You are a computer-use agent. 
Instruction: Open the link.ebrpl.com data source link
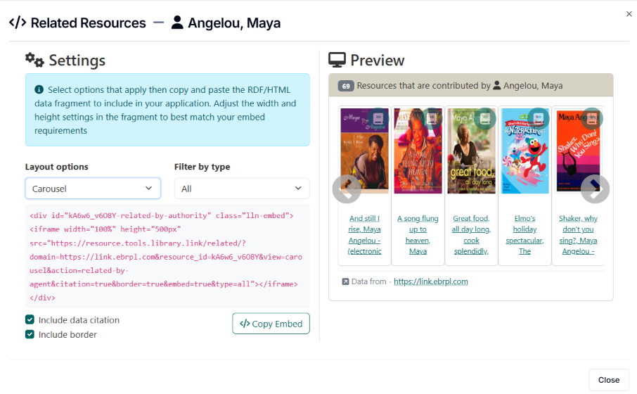(x=430, y=281)
